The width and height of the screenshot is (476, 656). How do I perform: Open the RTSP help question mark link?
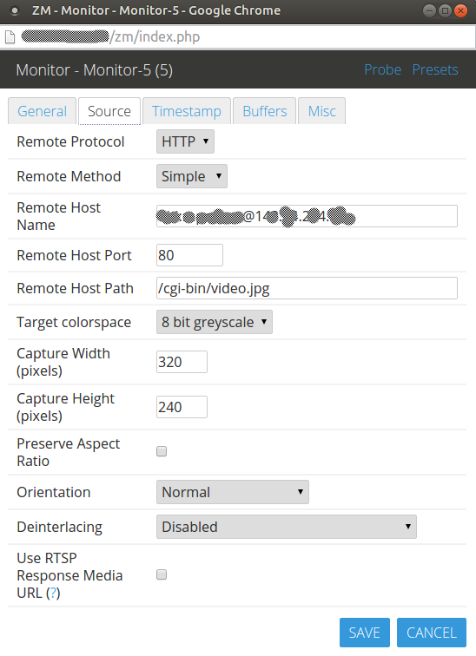(x=53, y=594)
